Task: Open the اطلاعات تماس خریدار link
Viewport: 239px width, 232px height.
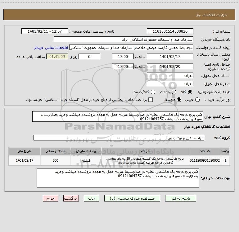Action: tap(51, 48)
